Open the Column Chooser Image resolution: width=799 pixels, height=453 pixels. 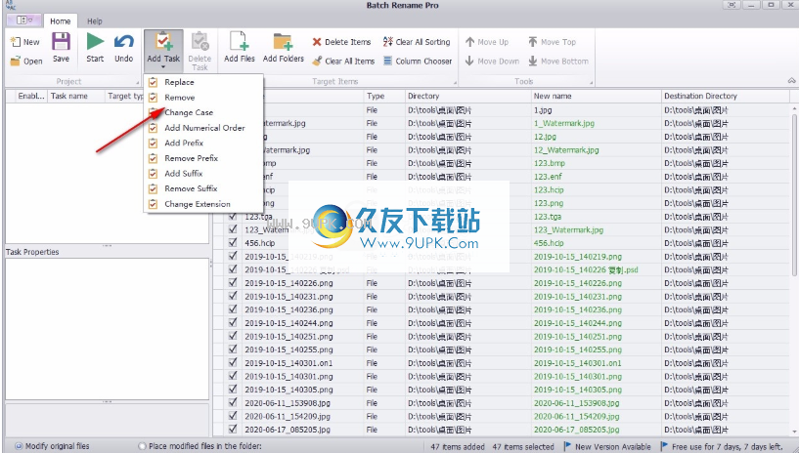click(x=418, y=61)
